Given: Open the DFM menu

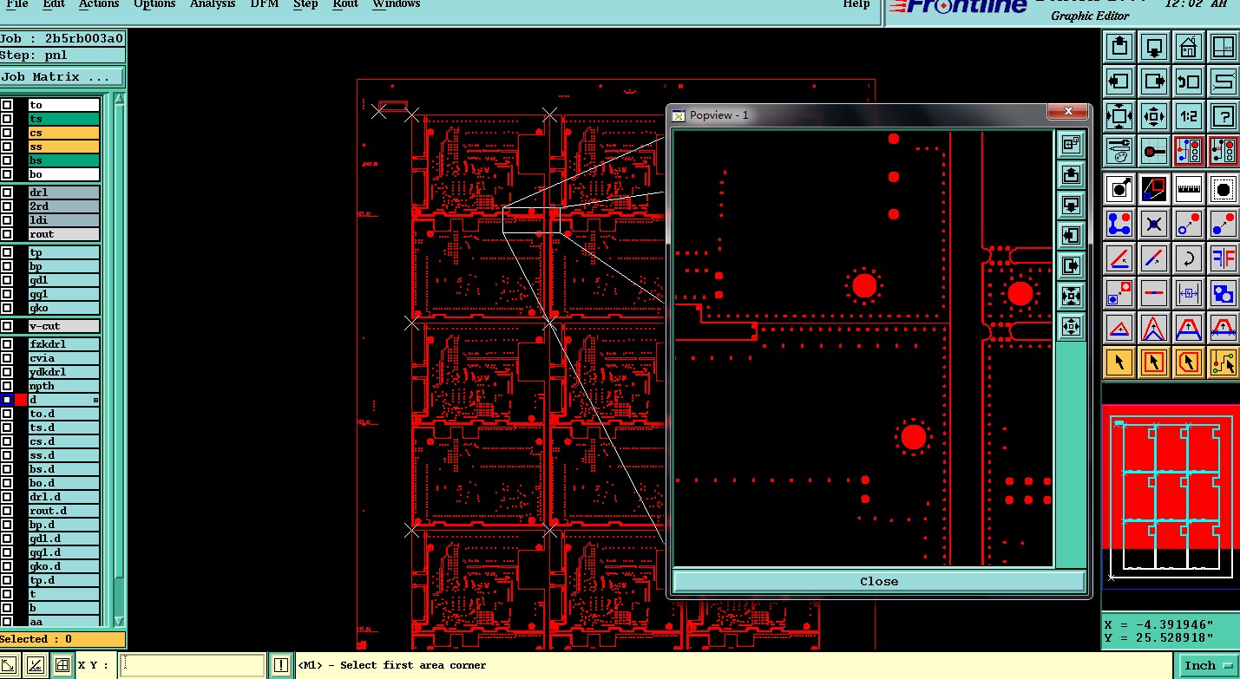Looking at the screenshot, I should (x=264, y=4).
